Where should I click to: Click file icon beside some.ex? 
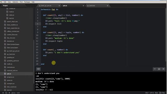point(5,80)
